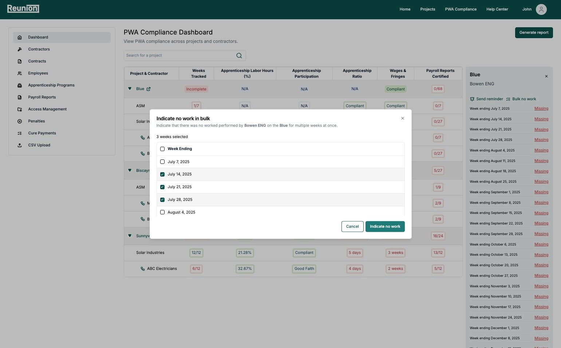
Task: Click Missing for week ending October 13, 2025
Action: click(541, 255)
